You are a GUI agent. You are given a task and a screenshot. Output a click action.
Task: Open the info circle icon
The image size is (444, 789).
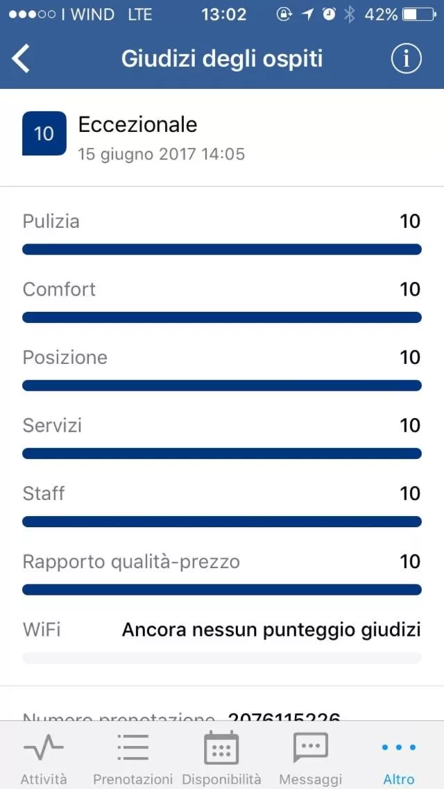click(x=406, y=59)
